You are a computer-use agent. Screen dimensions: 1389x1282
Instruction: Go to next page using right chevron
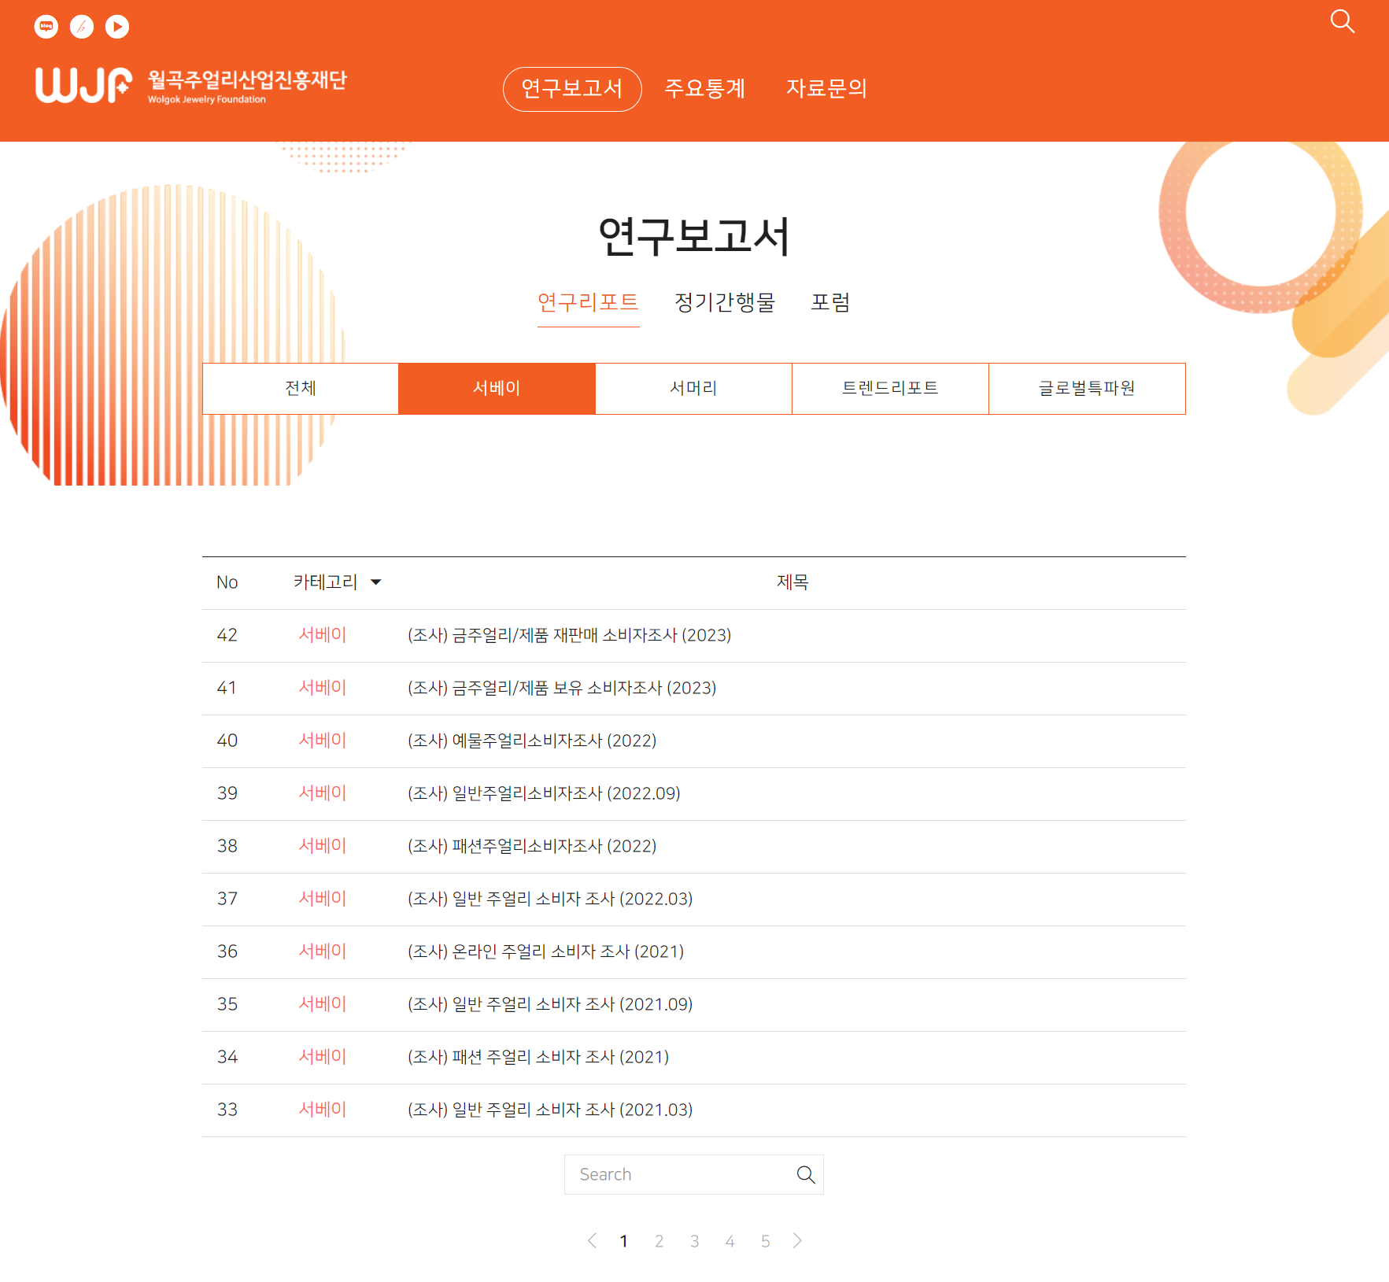pyautogui.click(x=797, y=1241)
